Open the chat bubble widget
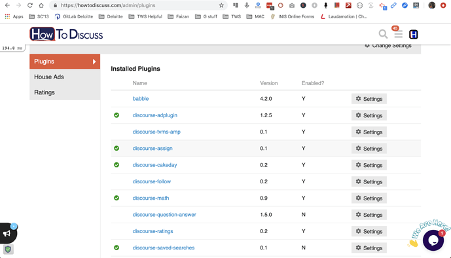451x258 pixels. coord(433,240)
